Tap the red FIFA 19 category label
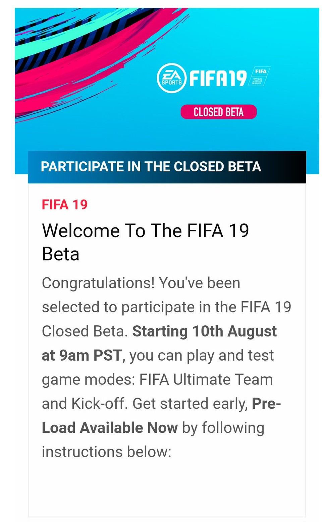Screen dimensions: 327x522 tap(64, 205)
